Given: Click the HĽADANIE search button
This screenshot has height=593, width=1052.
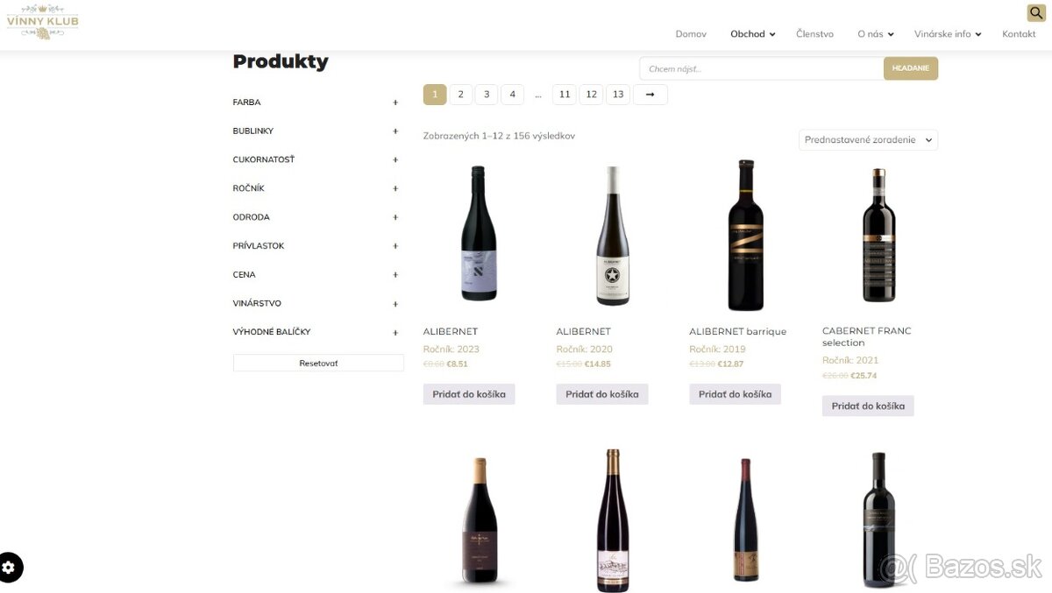Looking at the screenshot, I should pos(911,68).
